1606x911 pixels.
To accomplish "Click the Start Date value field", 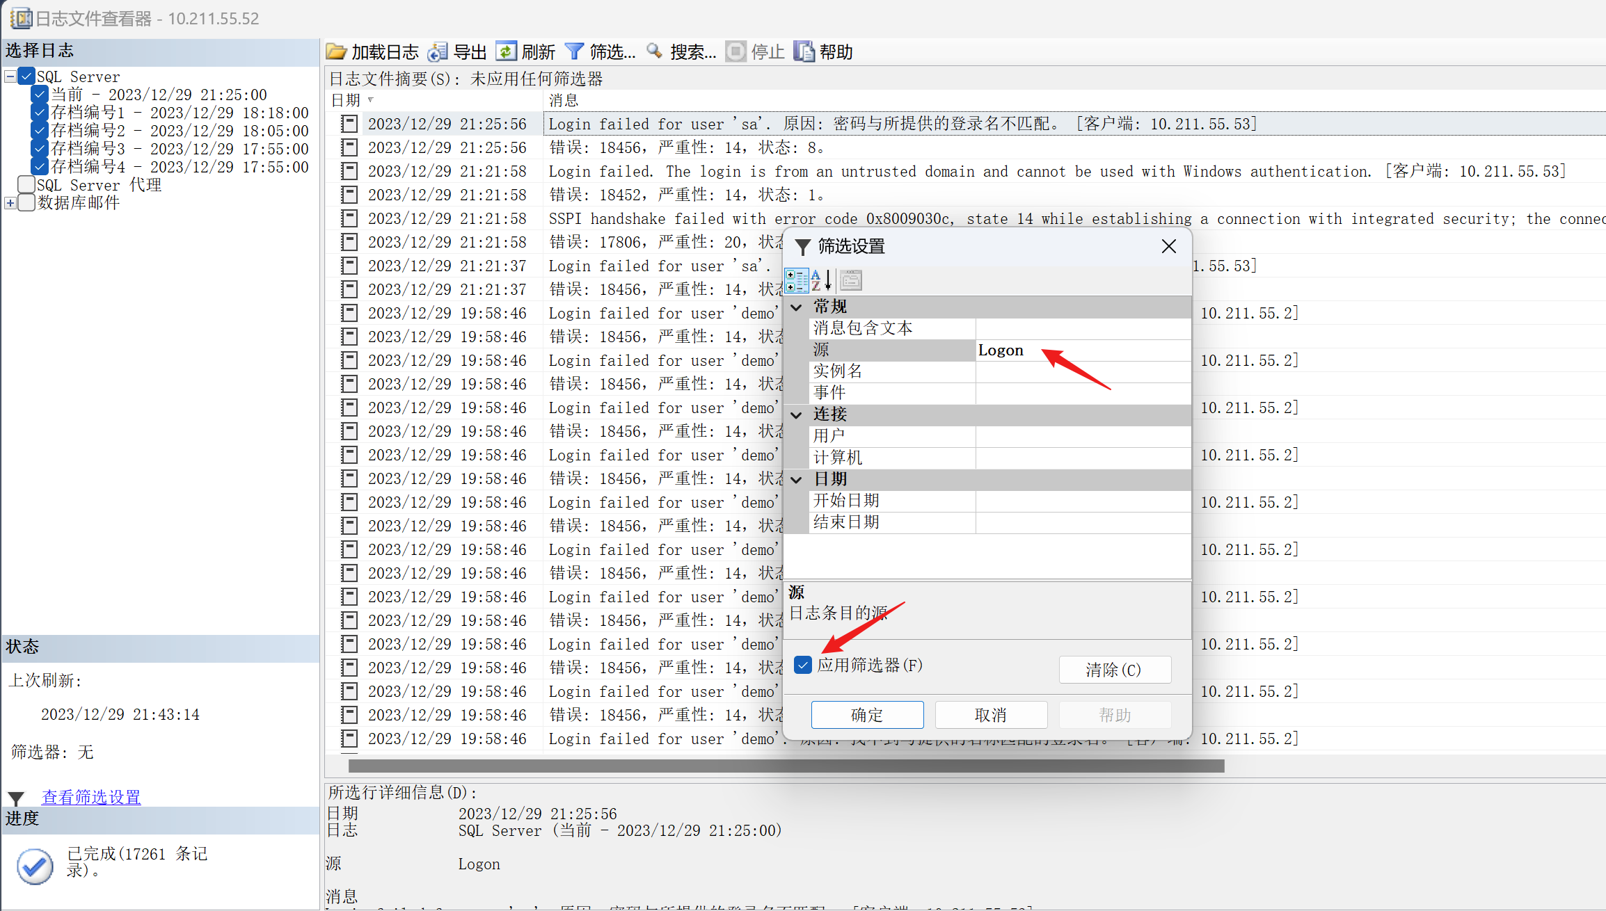I will coord(1082,501).
